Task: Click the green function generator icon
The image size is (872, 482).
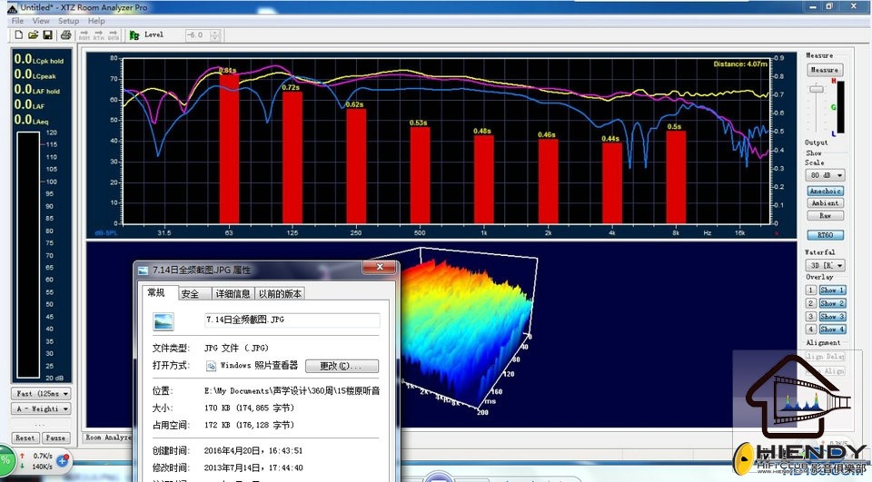Action: [134, 35]
